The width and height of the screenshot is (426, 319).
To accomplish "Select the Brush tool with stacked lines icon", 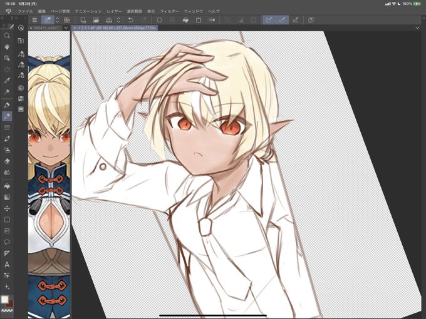I will pos(7,128).
